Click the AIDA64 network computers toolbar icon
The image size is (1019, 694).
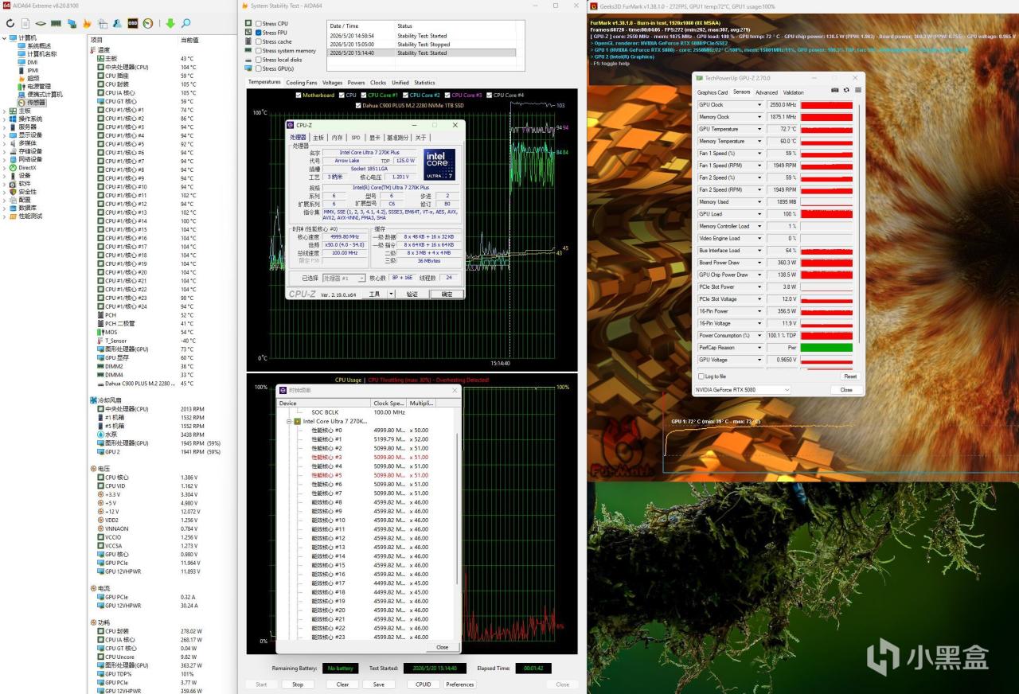[72, 24]
